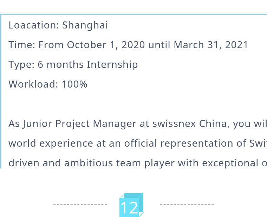
Task: Click the date "March 31, 2021"
Action: click(211, 45)
